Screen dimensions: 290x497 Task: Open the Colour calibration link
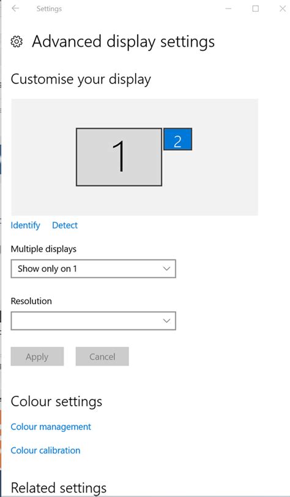(45, 450)
